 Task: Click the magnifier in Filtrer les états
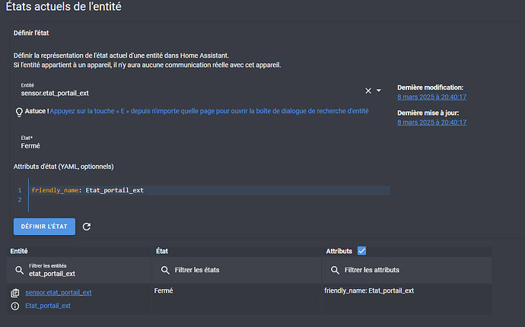165,270
